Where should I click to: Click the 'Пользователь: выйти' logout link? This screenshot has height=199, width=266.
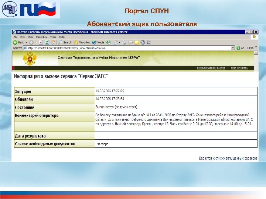[x=211, y=68]
